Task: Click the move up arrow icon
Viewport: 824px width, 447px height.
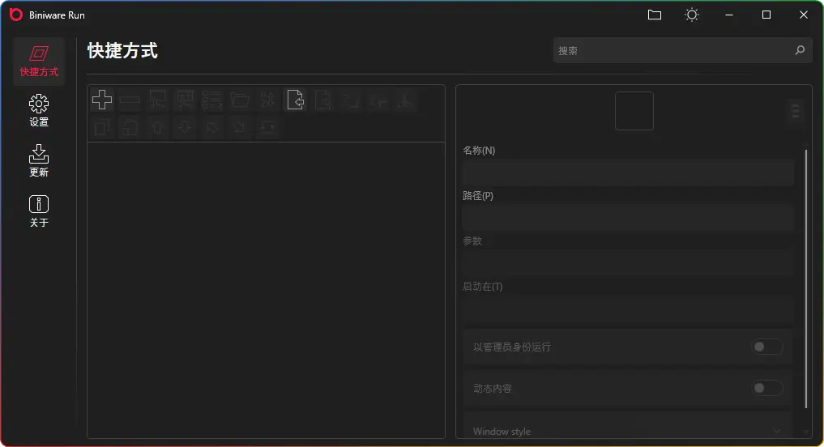Action: (x=157, y=127)
